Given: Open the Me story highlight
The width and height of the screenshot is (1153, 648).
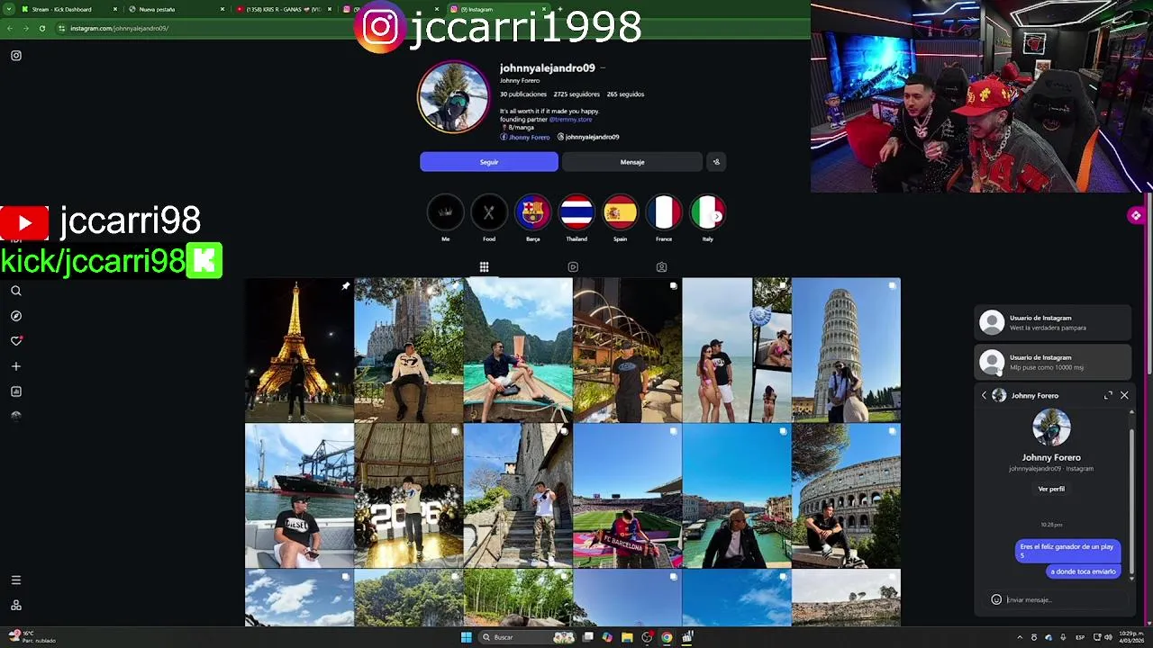Looking at the screenshot, I should (445, 212).
